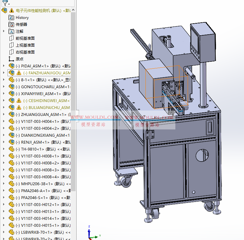Click the ZHUANGGUAN_ASM assembly icon
The height and width of the screenshot is (240, 244).
12,114
